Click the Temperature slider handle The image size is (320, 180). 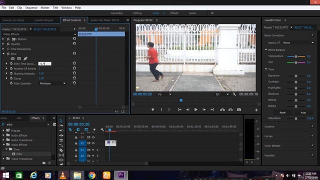pos(296,56)
